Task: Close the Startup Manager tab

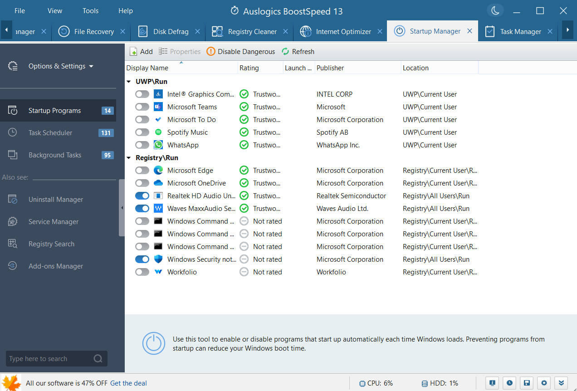Action: 469,31
